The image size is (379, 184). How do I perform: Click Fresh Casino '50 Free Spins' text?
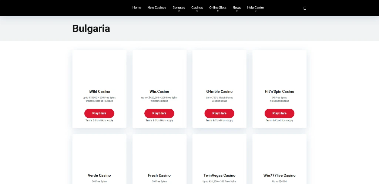pyautogui.click(x=159, y=181)
